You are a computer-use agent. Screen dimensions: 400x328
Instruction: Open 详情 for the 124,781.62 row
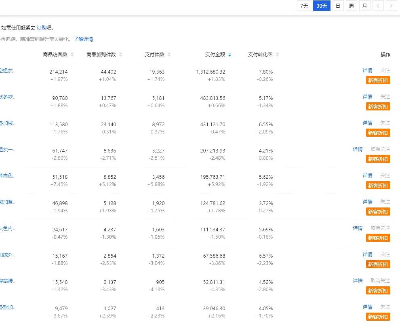point(367,202)
